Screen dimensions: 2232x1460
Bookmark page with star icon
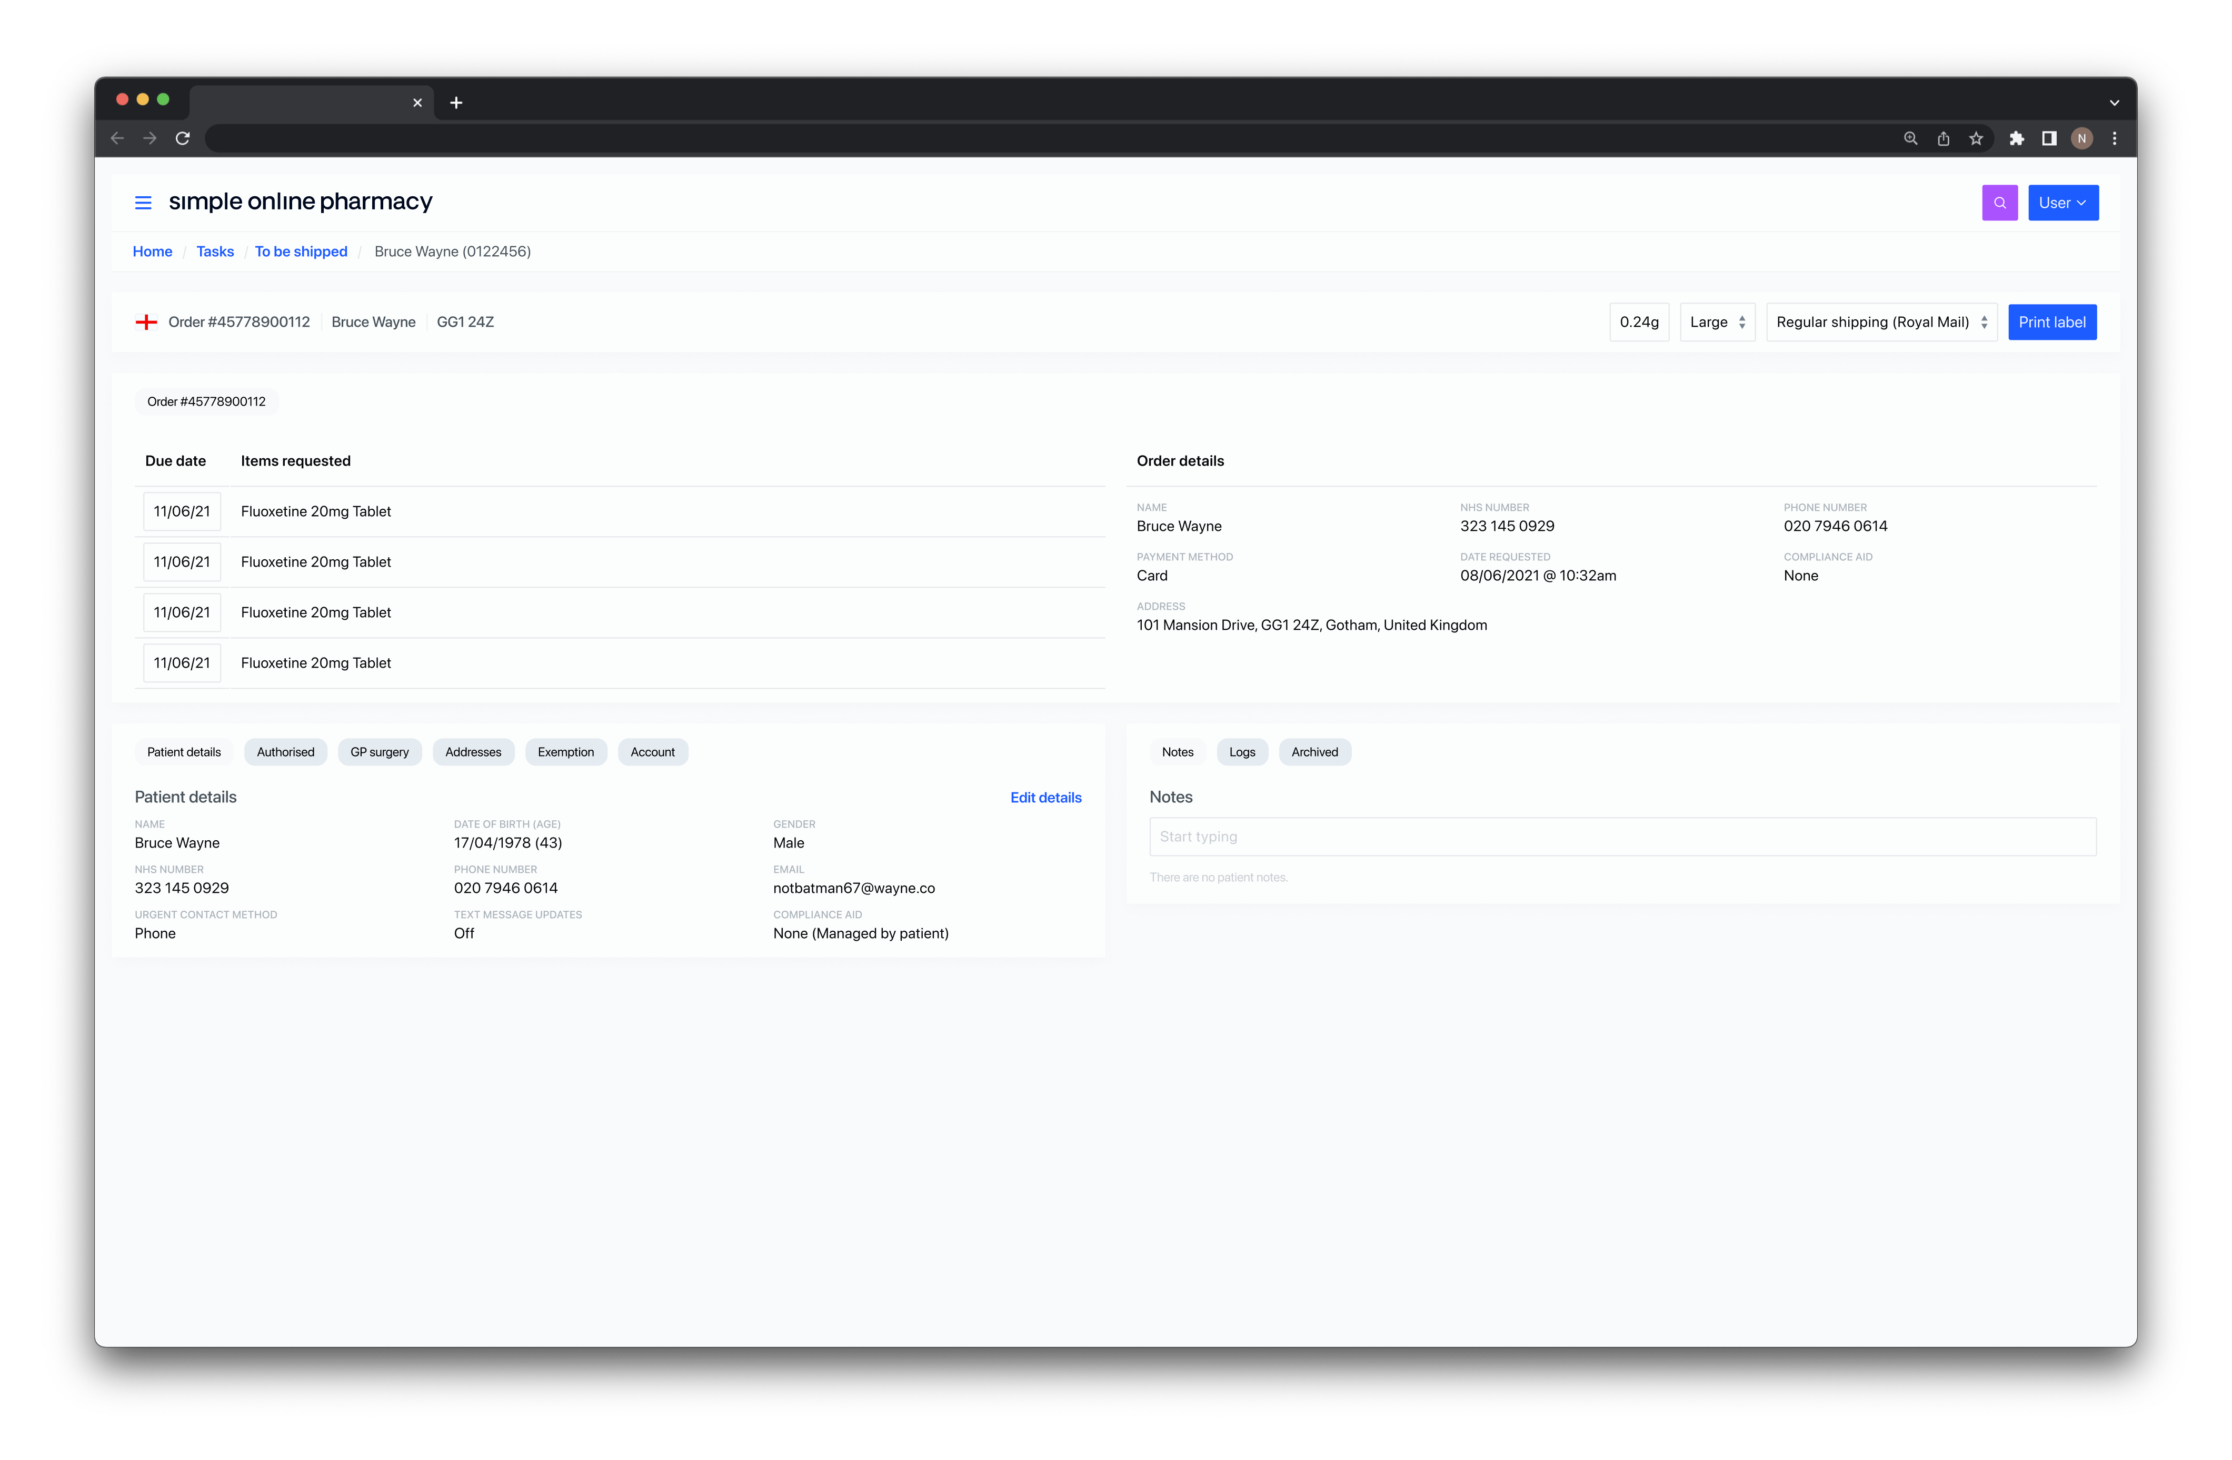click(x=1976, y=139)
